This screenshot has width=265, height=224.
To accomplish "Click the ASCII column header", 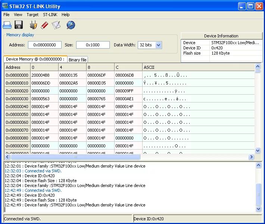I will coord(199,67).
